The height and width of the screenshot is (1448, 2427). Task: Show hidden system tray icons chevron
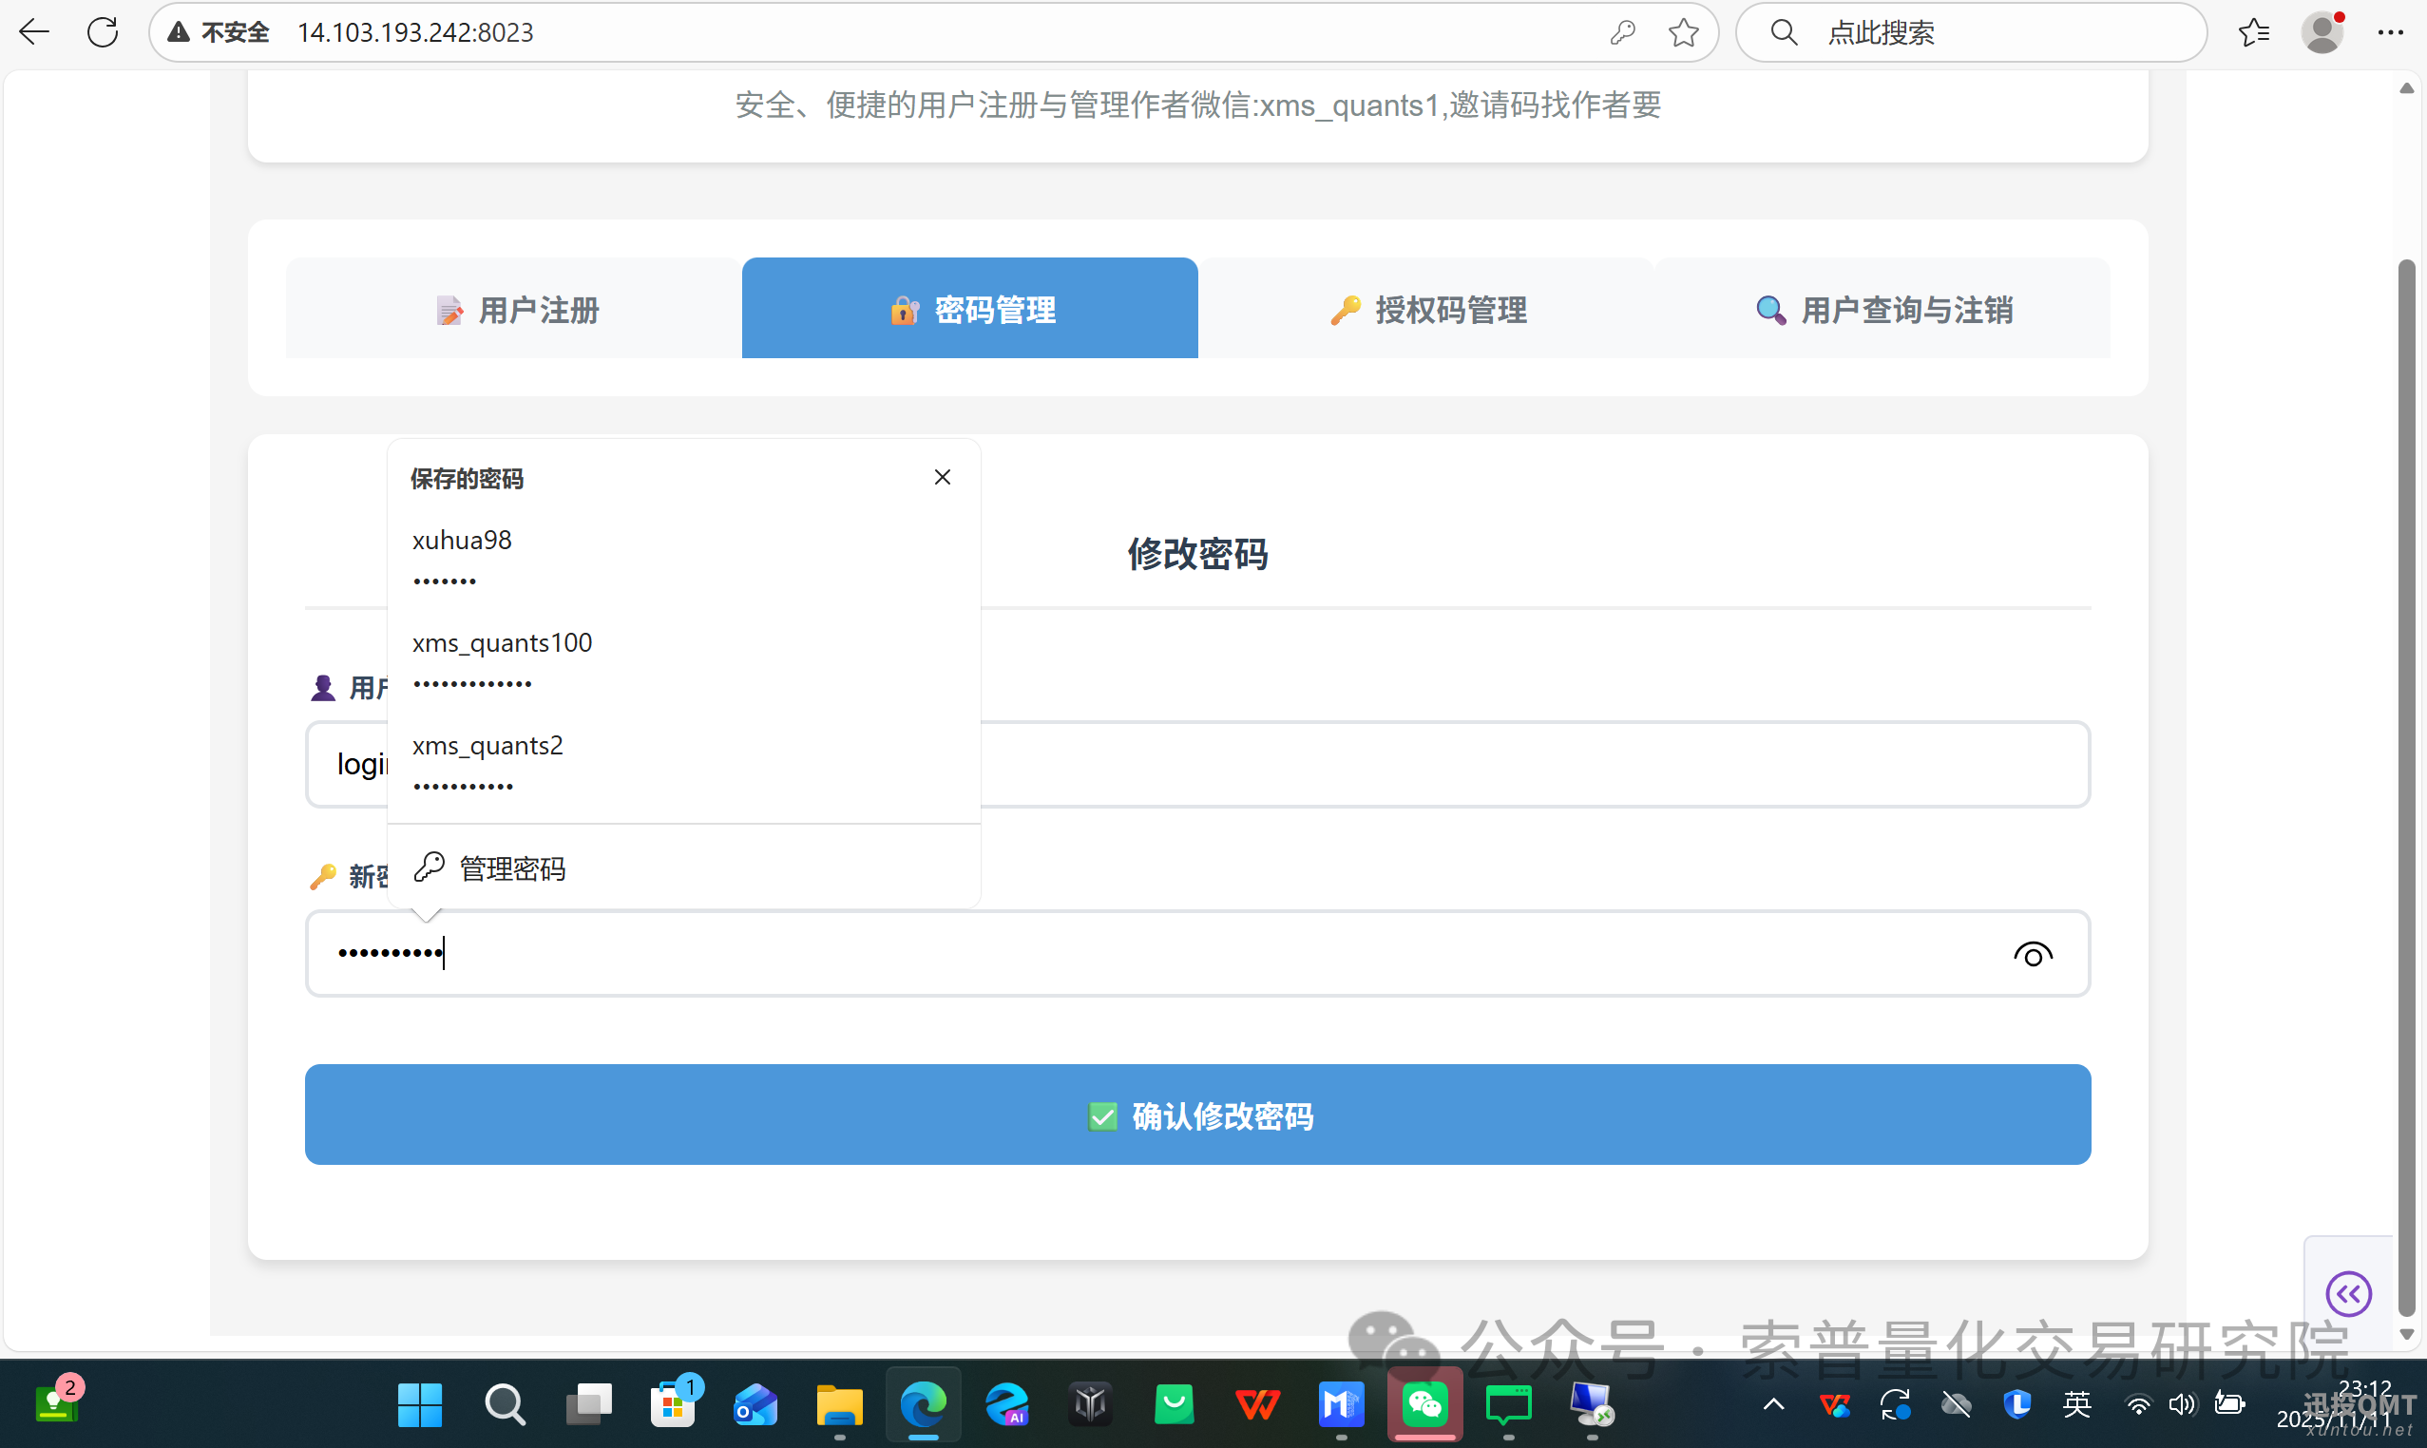(1774, 1404)
